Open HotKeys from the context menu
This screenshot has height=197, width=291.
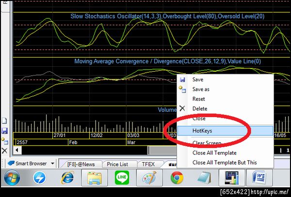click(x=226, y=131)
